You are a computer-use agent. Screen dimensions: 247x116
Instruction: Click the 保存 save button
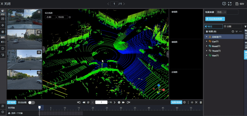[240, 4]
